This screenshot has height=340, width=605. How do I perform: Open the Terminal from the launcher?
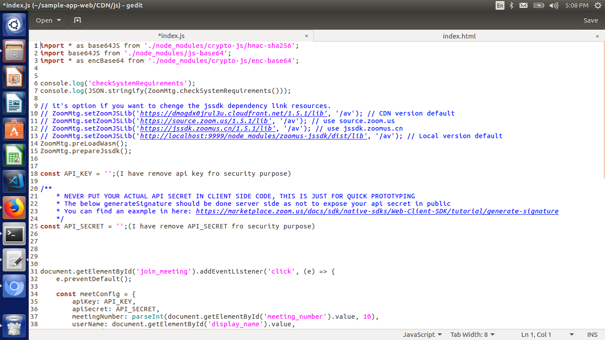click(14, 234)
